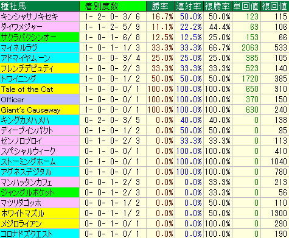Screen dimensions: 289x238
Task: Click the 40.0% quinella rate cell
Action: pos(189,120)
